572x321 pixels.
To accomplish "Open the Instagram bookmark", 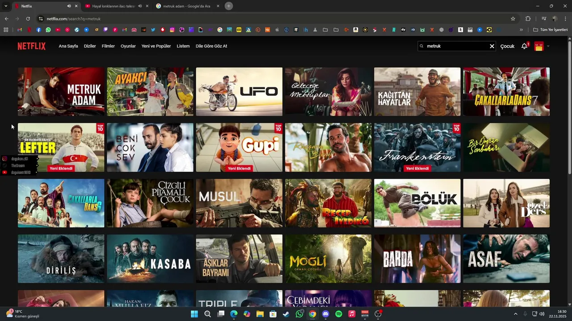I will (172, 30).
